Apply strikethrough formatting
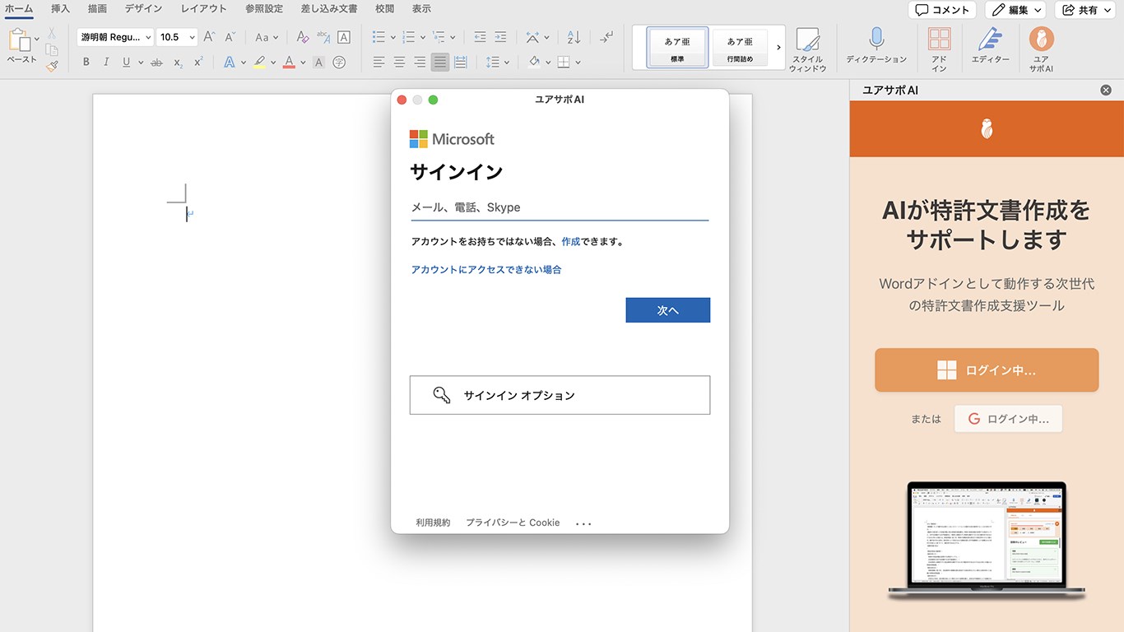Screen dimensions: 1124x632 click(x=156, y=63)
